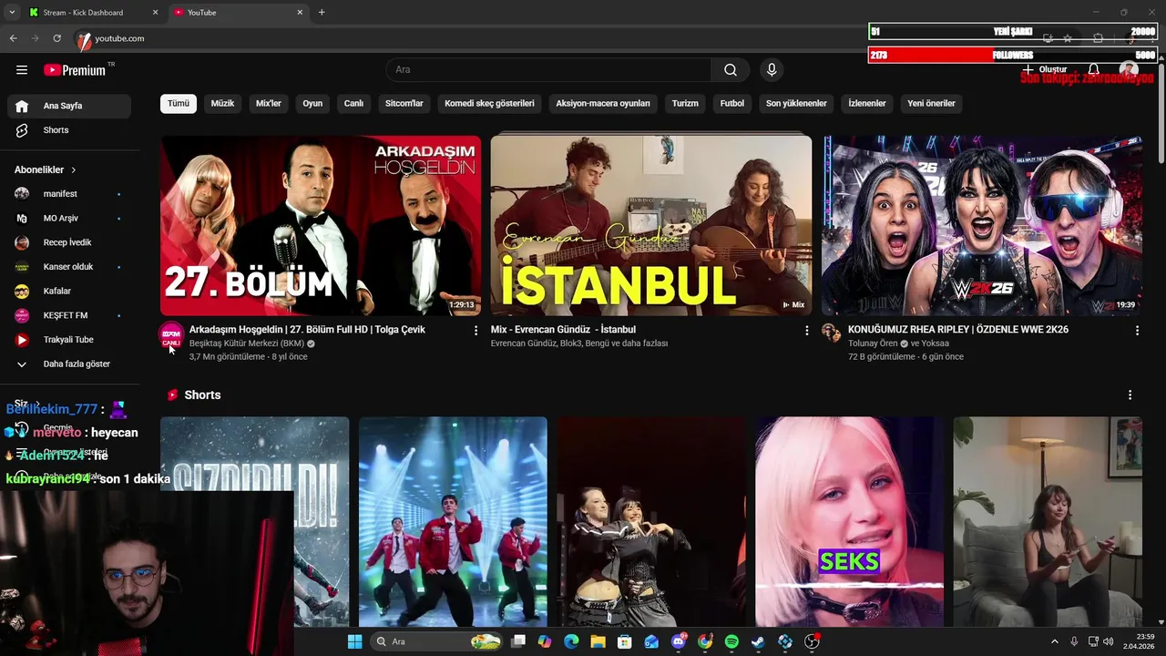Go back in the browser
This screenshot has width=1166, height=656.
(13, 38)
